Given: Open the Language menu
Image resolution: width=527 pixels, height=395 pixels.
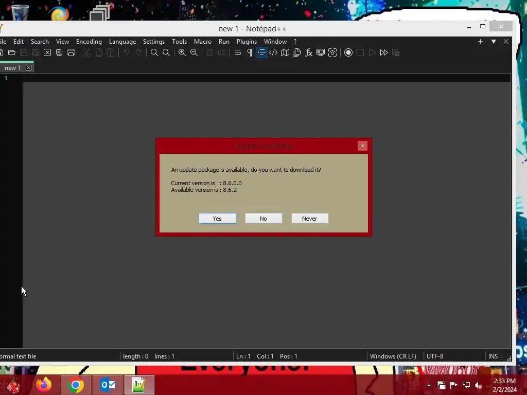Looking at the screenshot, I should [x=122, y=42].
